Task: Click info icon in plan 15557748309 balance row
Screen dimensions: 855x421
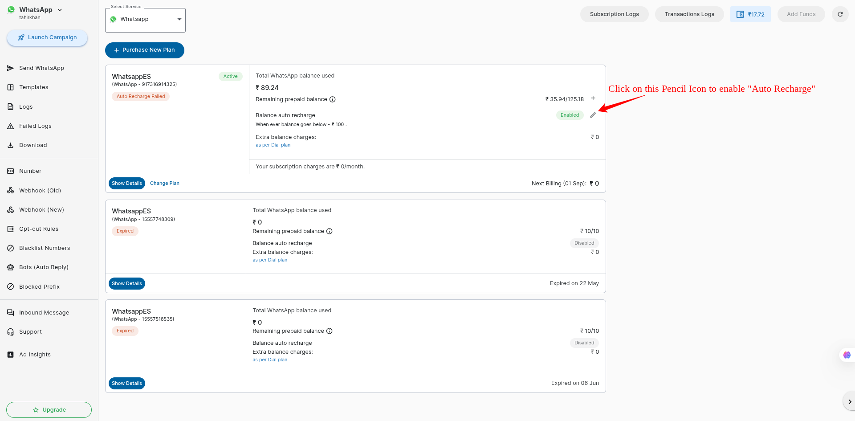Action: tap(330, 231)
